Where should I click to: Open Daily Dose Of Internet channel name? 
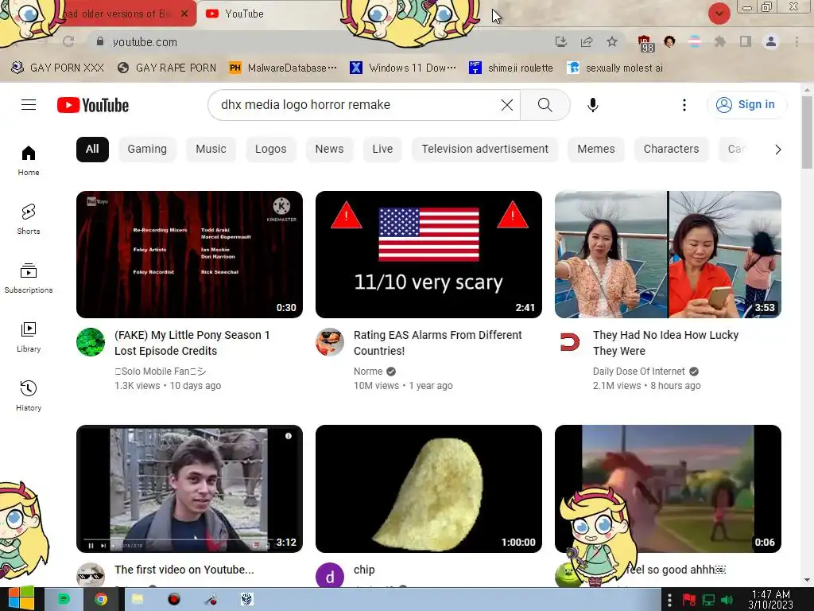tap(639, 372)
